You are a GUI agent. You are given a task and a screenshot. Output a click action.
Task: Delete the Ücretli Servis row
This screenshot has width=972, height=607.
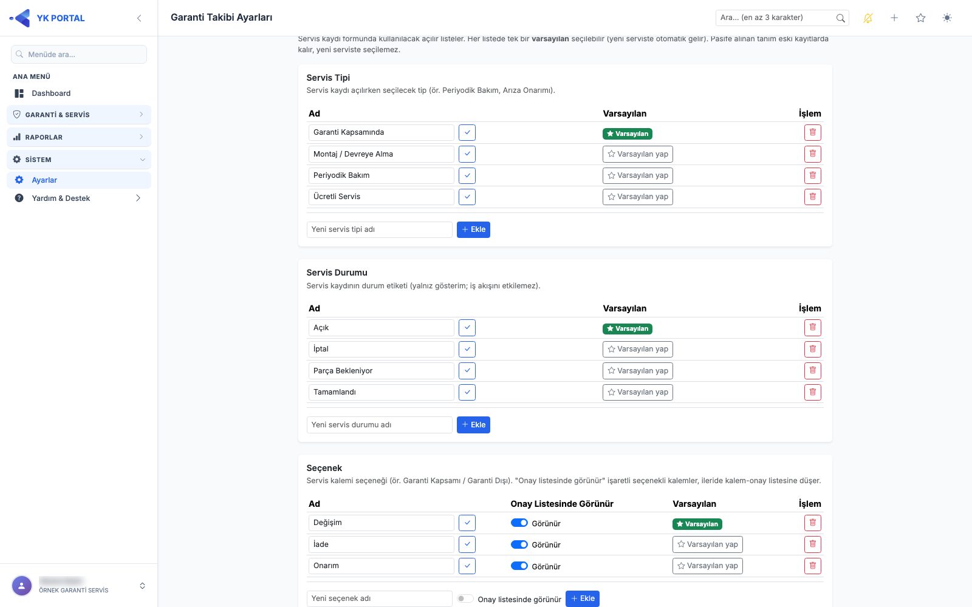(x=813, y=197)
